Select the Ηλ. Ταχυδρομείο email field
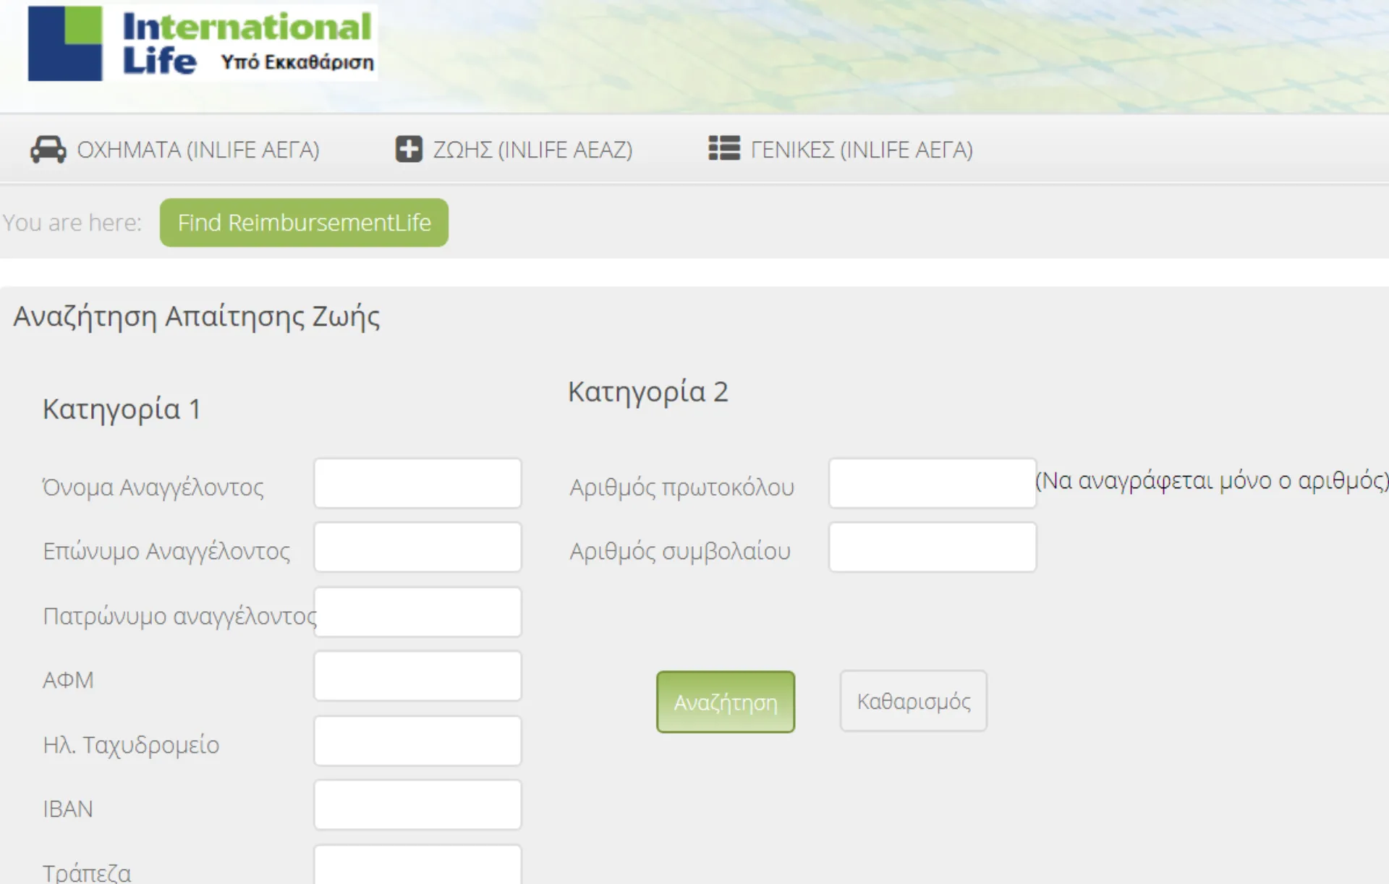 tap(417, 741)
